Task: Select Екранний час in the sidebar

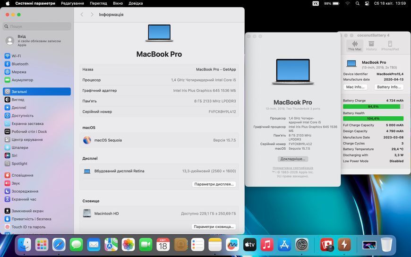Action: pos(20,199)
